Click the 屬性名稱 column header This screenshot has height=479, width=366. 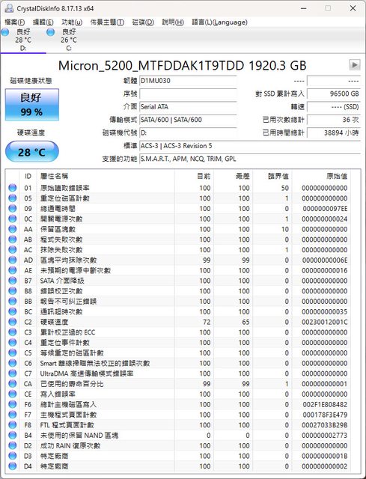point(106,177)
